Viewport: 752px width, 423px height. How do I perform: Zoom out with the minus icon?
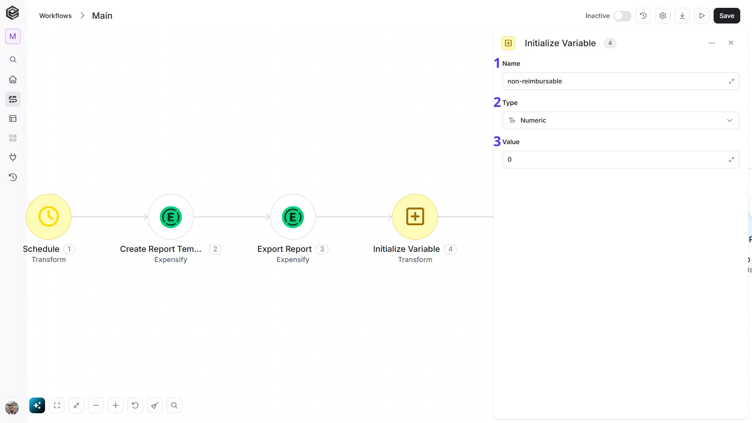point(96,405)
